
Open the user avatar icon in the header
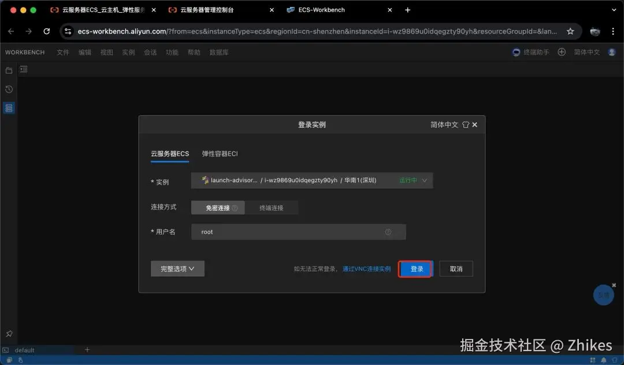612,52
